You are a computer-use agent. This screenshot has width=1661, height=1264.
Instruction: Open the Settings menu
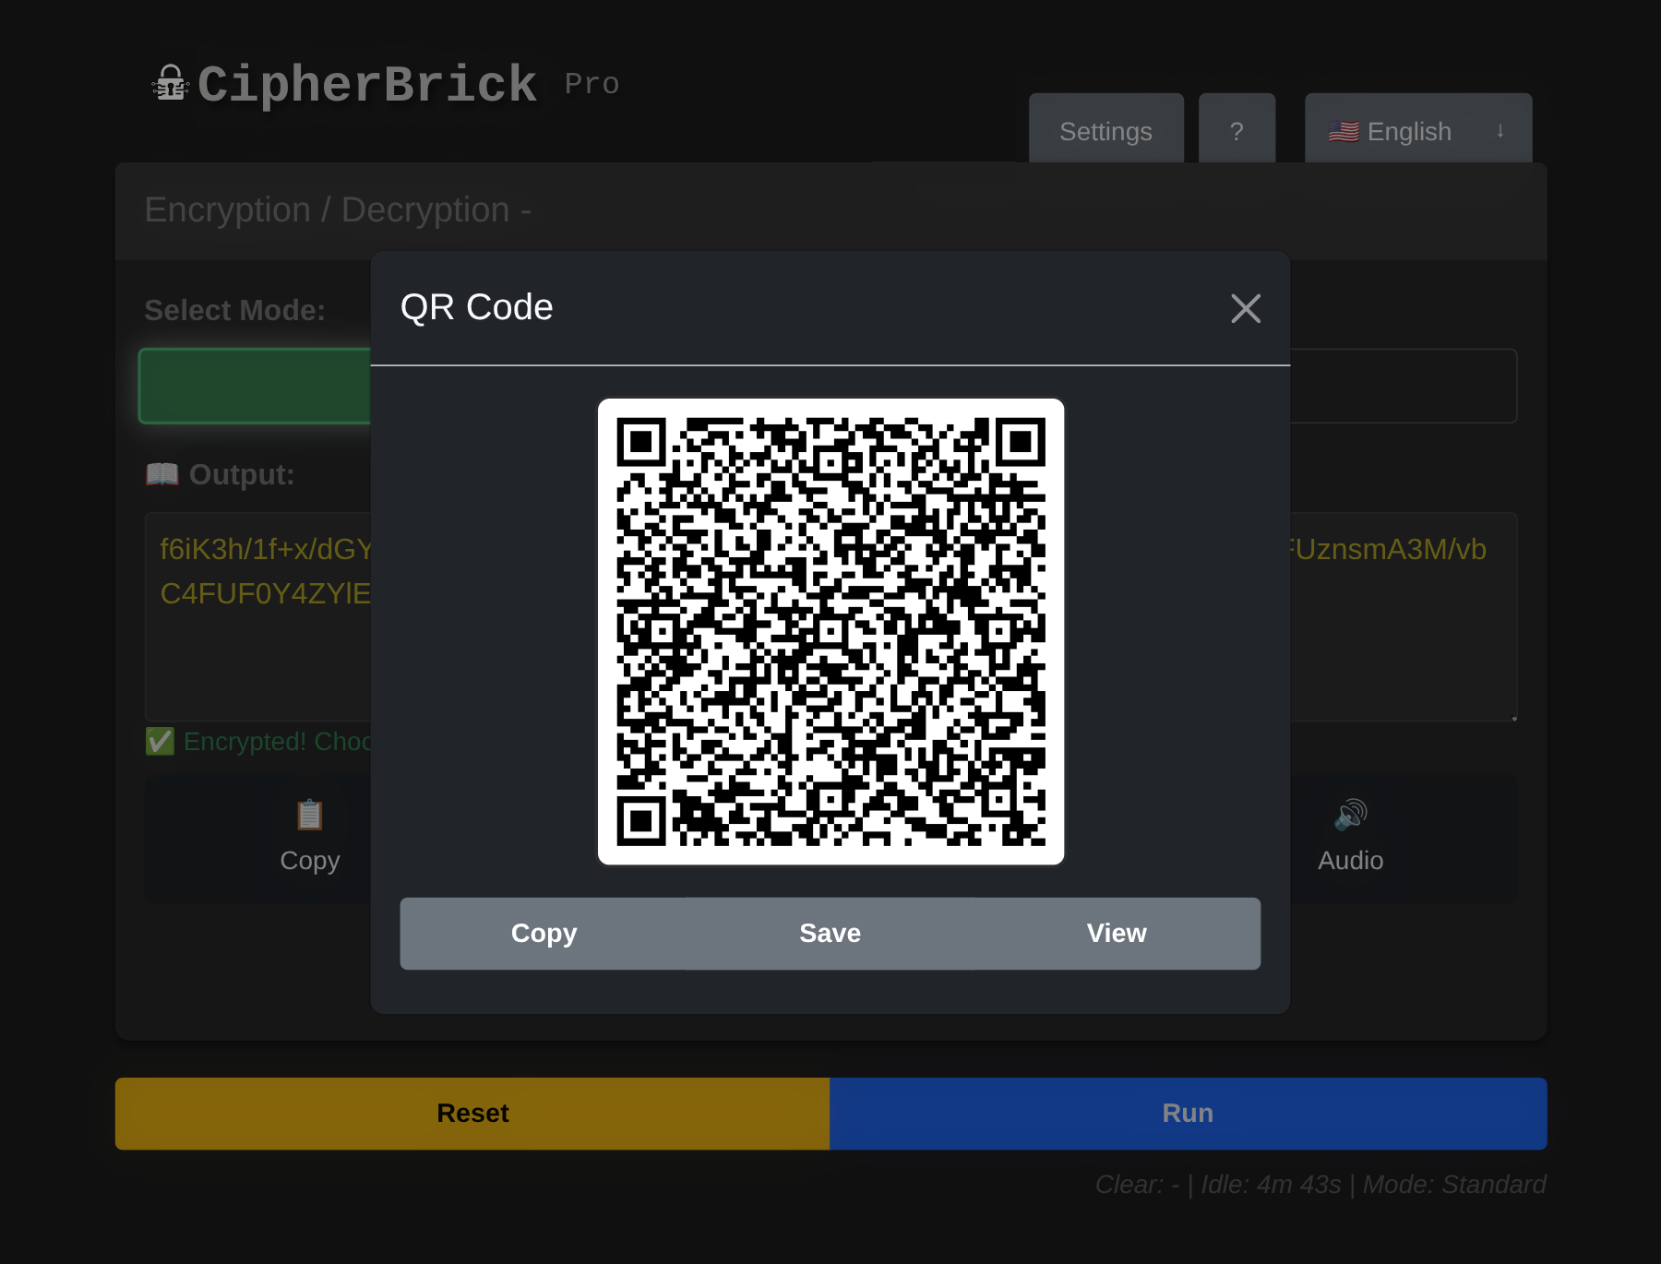[1105, 130]
